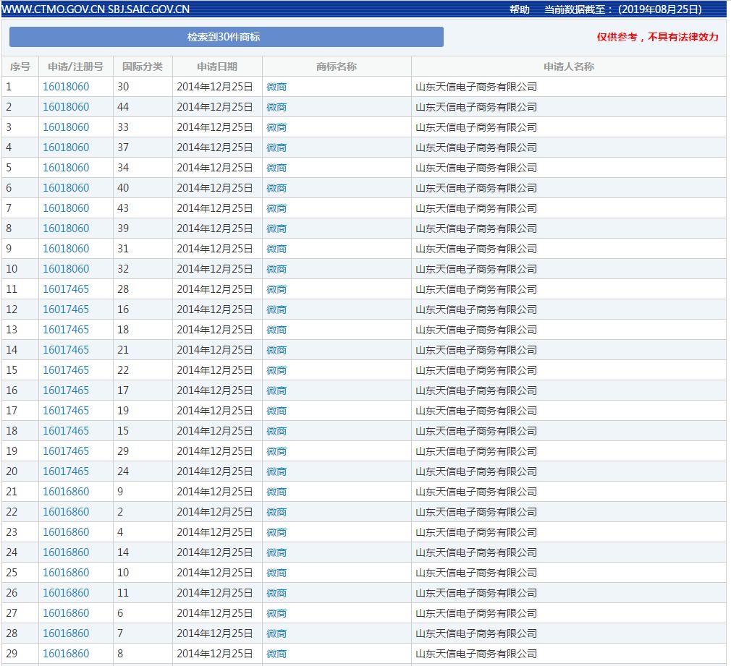Open the 微商 trademark link in row 18
Image resolution: width=731 pixels, height=666 pixels.
pos(276,431)
